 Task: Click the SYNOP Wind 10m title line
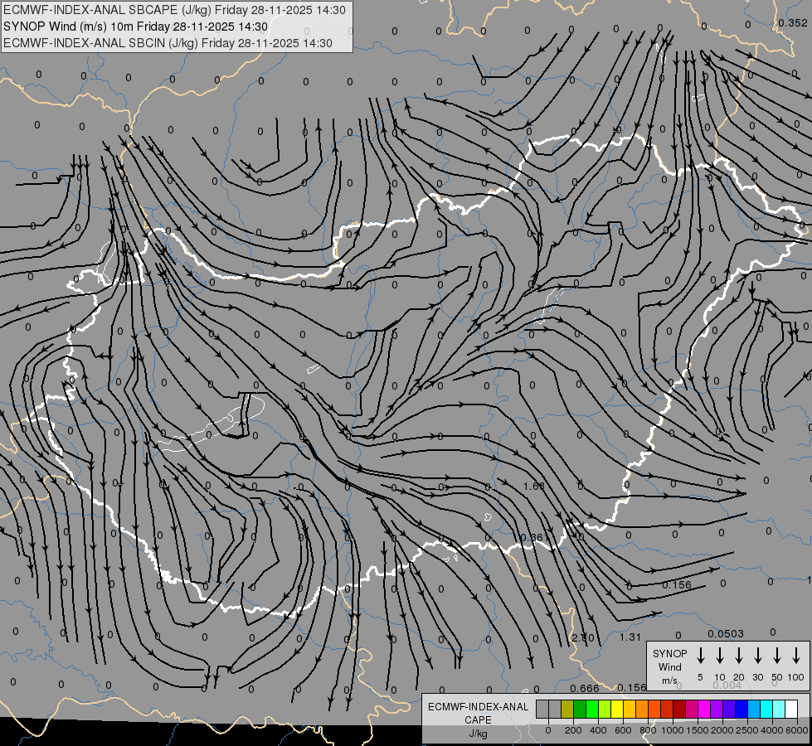click(x=136, y=27)
